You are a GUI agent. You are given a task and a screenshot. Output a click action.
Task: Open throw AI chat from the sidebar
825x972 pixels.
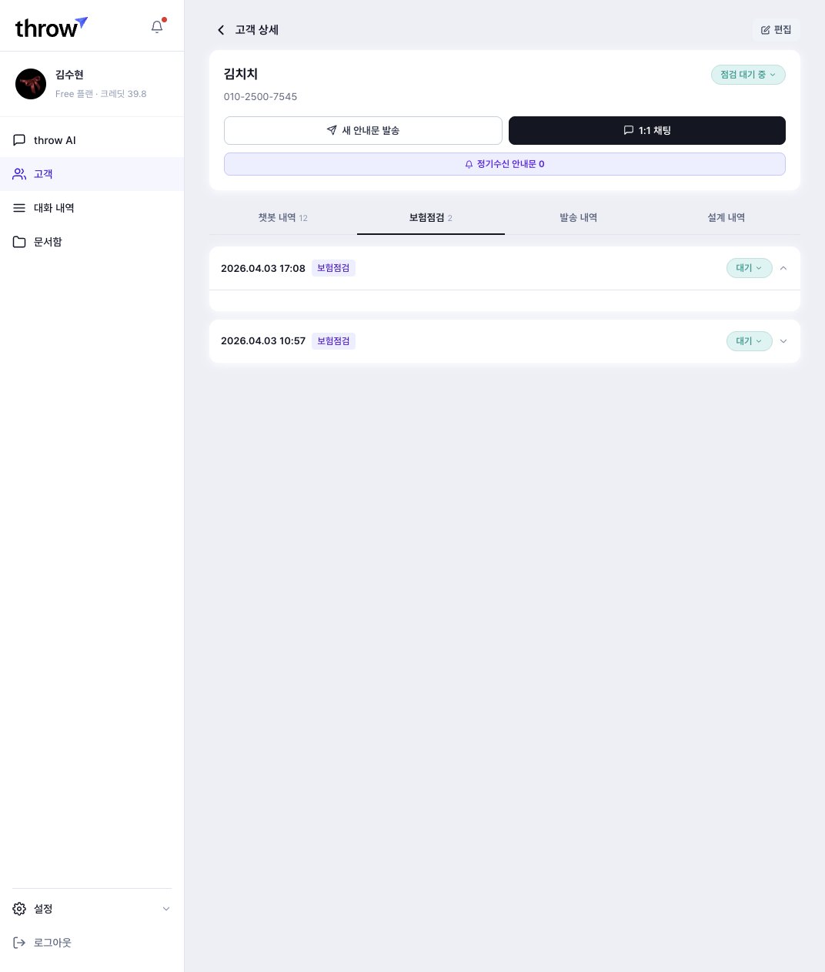click(55, 140)
